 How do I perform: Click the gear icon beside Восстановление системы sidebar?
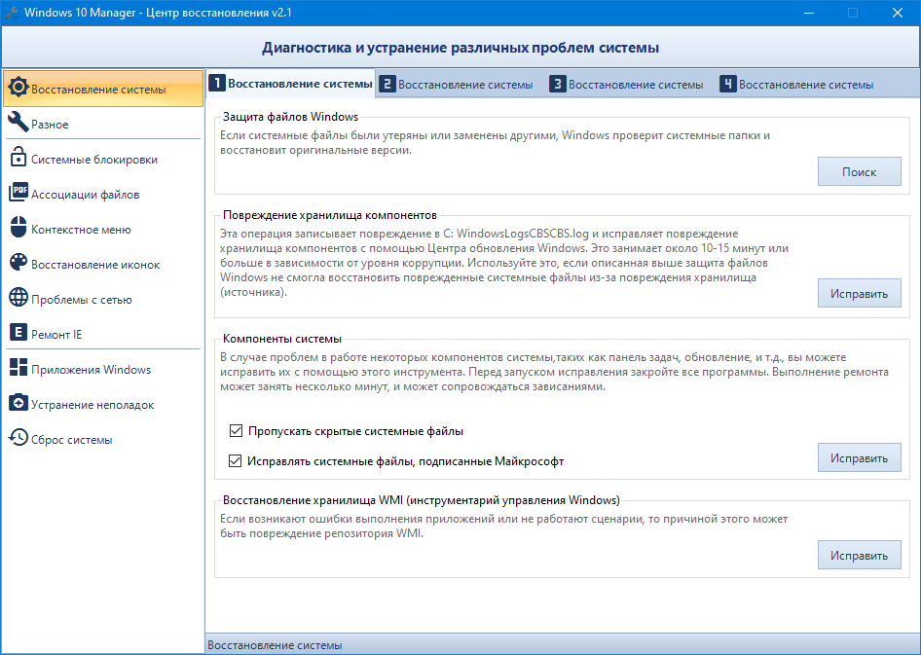pos(18,88)
